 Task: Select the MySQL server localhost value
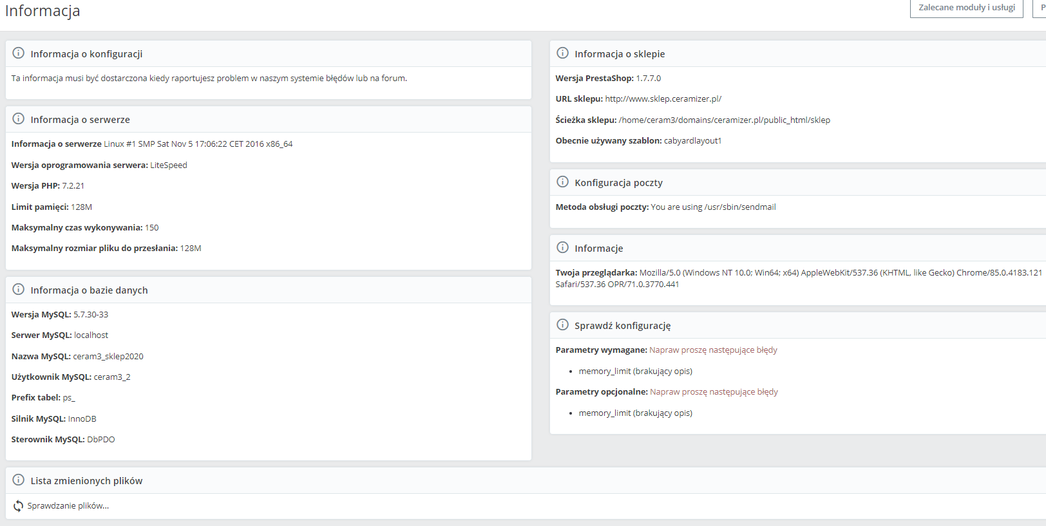click(x=91, y=335)
